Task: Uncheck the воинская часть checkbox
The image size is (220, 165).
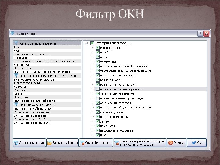Action: (x=98, y=80)
